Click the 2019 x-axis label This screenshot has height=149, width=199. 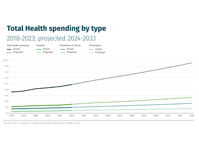tap(24, 116)
